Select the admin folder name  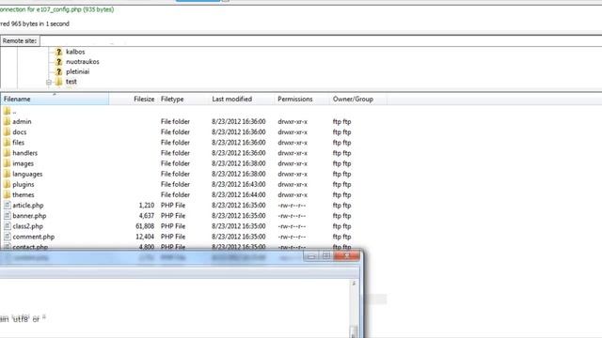(22, 121)
